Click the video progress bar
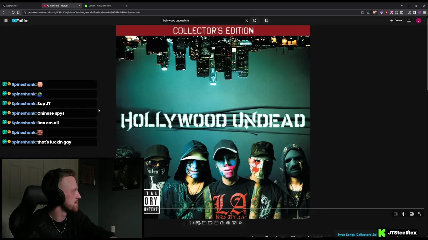428x240 pixels. point(284,209)
